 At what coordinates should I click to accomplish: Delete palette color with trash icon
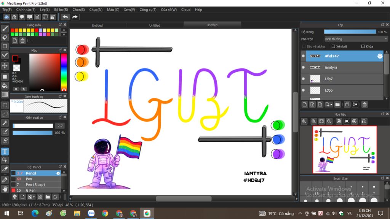pos(22,40)
